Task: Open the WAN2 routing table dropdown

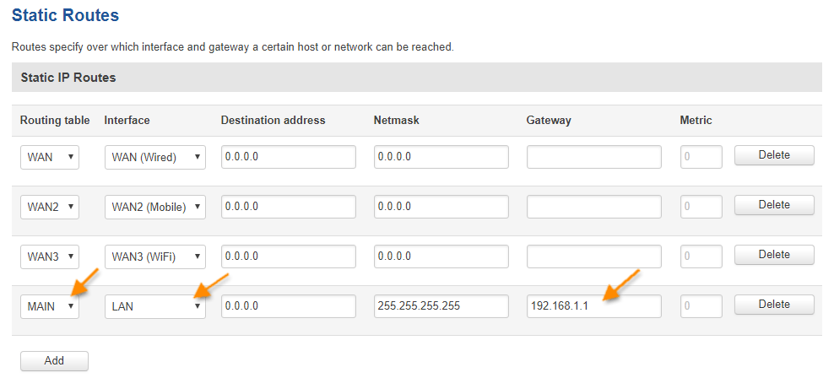Action: pyautogui.click(x=50, y=207)
